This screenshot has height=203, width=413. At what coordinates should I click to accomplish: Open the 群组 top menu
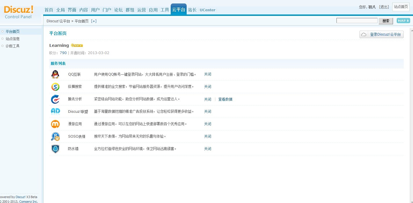tap(130, 10)
